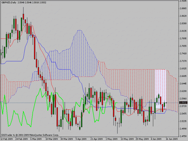Viewport: 188px width, 141px height.
Task: Click the 2.8380 price axis label
Action: (x=183, y=23)
